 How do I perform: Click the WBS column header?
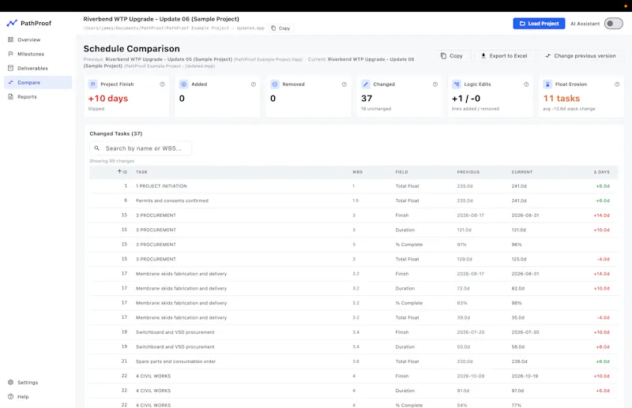[358, 172]
